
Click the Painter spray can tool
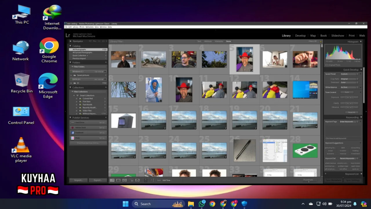click(x=146, y=180)
